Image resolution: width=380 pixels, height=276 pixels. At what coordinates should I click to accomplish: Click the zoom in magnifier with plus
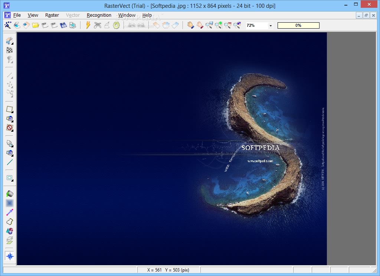(218, 25)
